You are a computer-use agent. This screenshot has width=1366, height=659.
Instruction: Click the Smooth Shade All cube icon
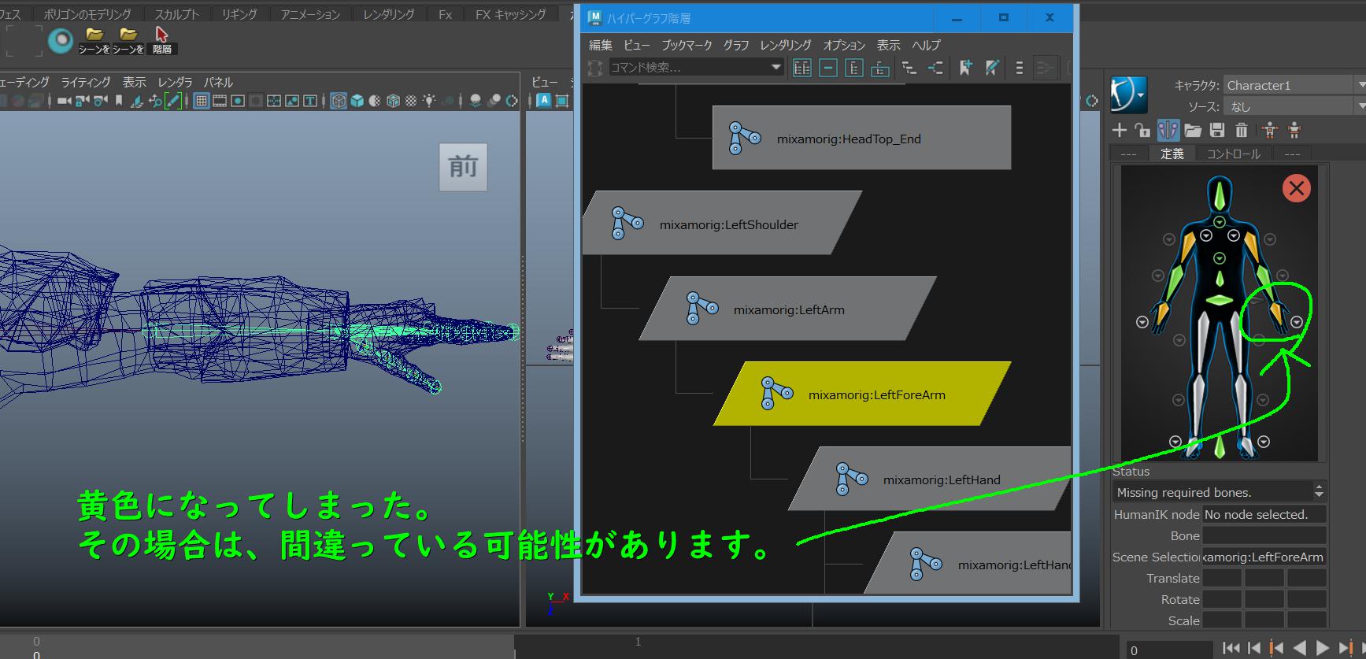[x=357, y=101]
